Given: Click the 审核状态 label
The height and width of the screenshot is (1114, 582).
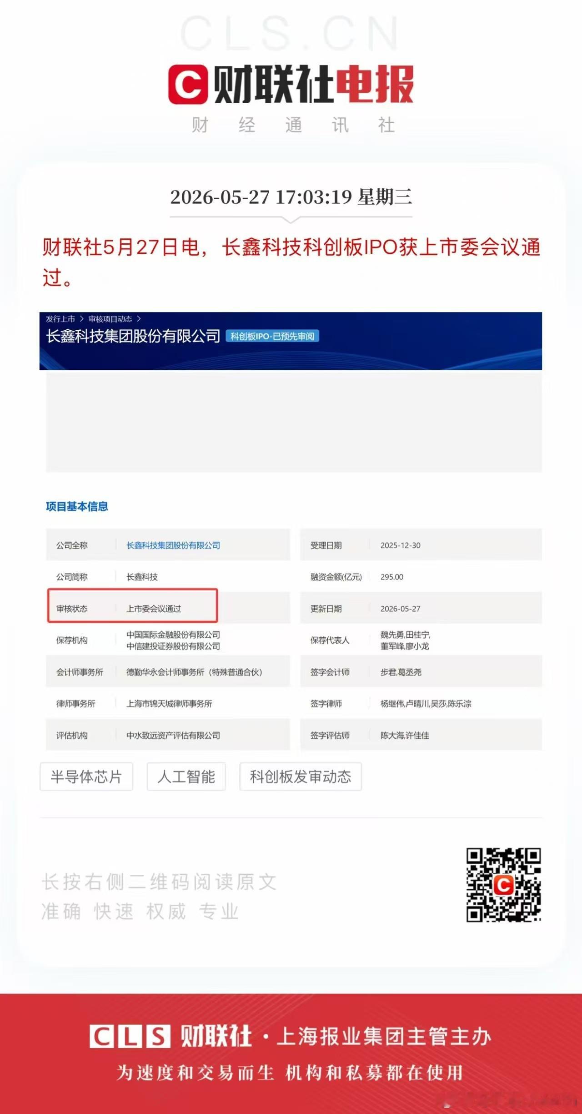Looking at the screenshot, I should (72, 609).
